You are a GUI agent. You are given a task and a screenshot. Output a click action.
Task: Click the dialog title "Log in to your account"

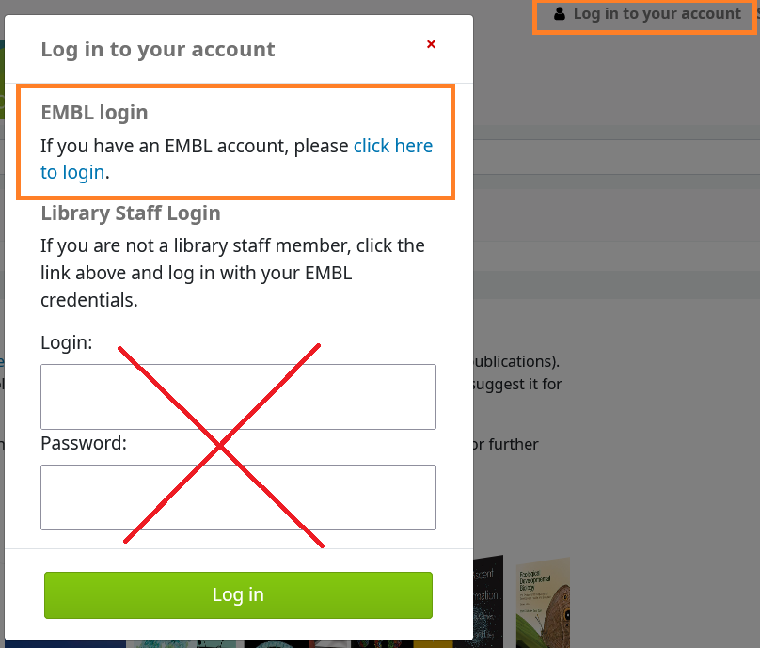tap(157, 50)
